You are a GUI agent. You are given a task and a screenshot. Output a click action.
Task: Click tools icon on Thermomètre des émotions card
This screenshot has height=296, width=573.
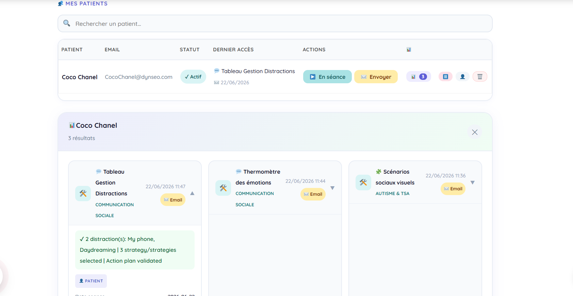[223, 188]
